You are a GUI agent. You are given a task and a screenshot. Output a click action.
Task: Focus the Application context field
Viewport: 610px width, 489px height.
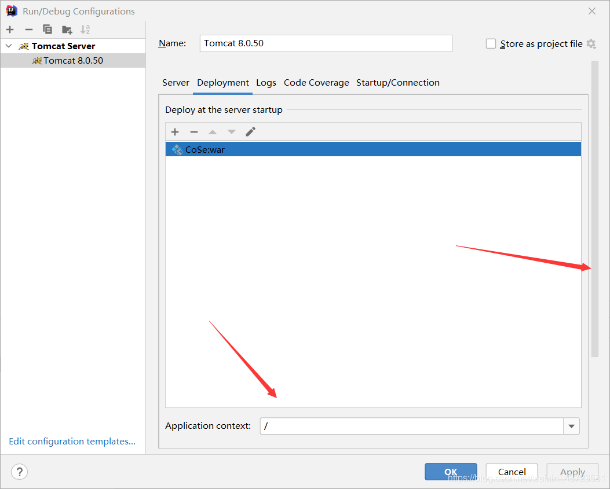point(412,426)
